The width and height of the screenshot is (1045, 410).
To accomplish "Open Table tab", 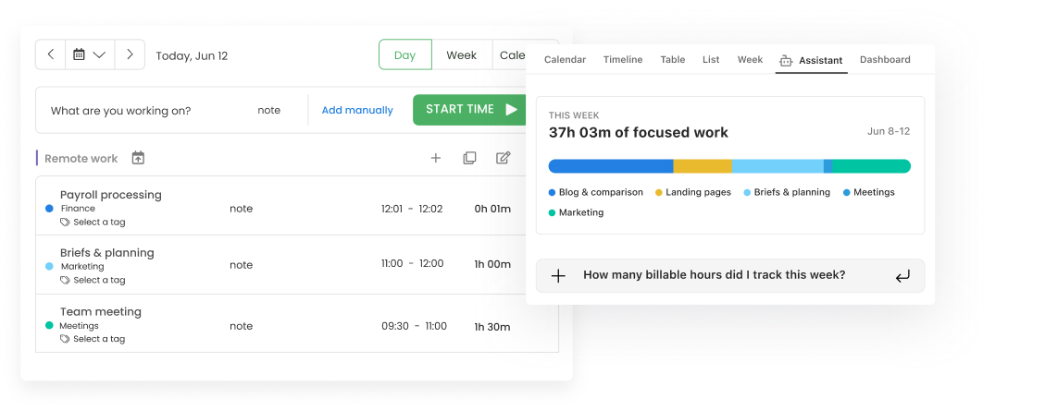I will [x=673, y=60].
